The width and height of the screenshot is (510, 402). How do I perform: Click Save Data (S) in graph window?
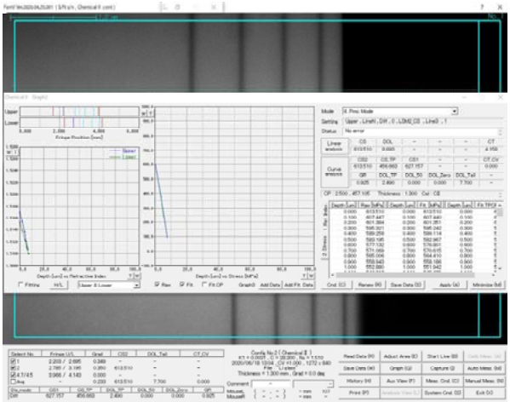click(405, 285)
